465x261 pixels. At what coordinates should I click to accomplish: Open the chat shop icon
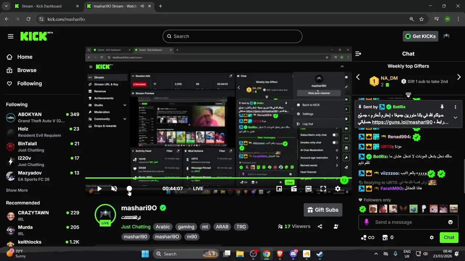click(x=385, y=237)
